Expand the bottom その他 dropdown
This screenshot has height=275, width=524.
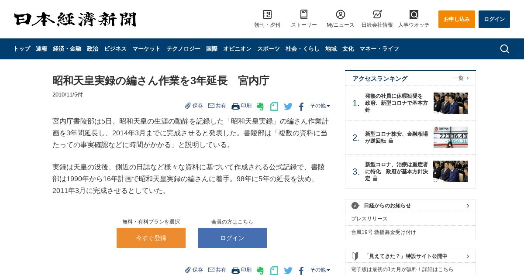(x=320, y=270)
